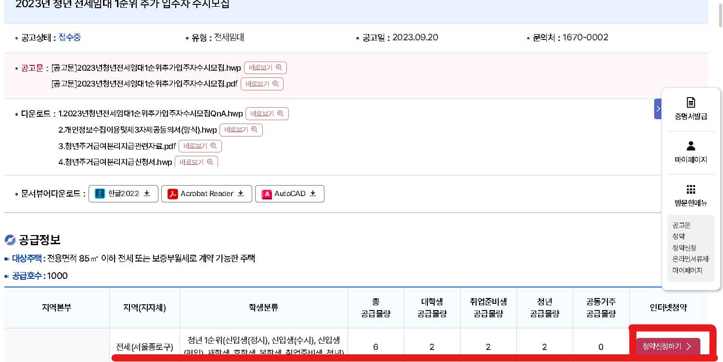723x362 pixels.
Task: Click the download arrow beside AutoCAD
Action: point(313,193)
